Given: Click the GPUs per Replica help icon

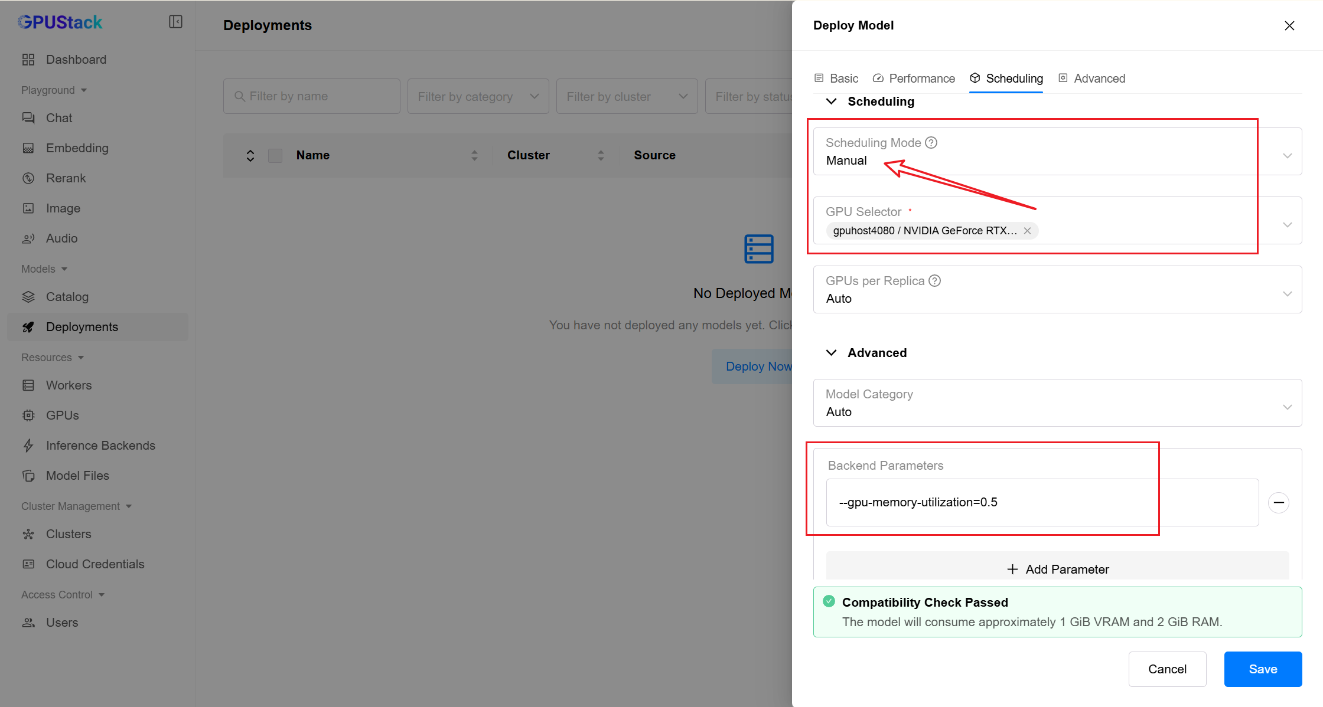Looking at the screenshot, I should pos(935,281).
